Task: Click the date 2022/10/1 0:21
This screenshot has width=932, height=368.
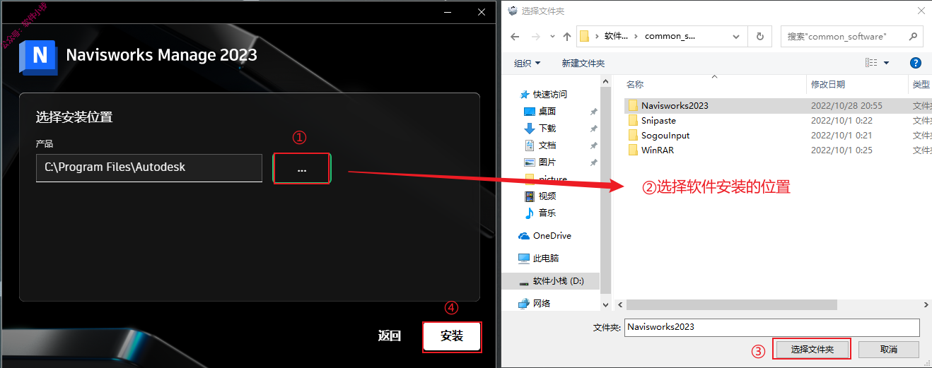Action: 841,135
